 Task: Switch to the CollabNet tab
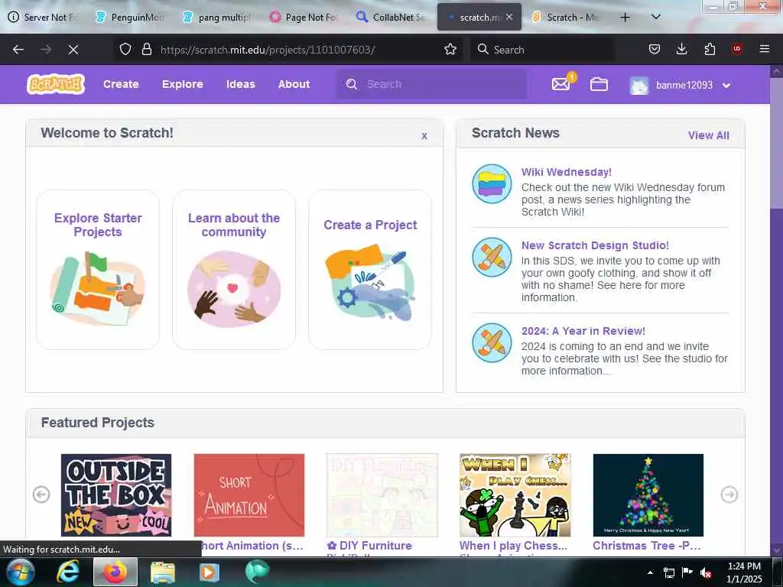click(x=391, y=17)
